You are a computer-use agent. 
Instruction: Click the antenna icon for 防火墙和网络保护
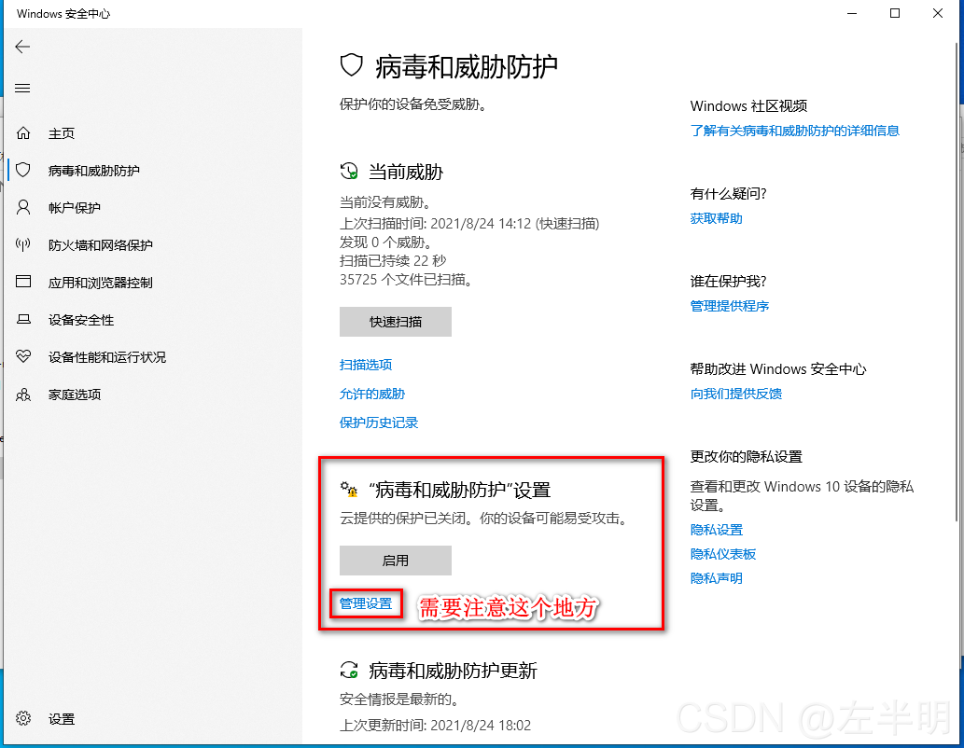pos(23,244)
